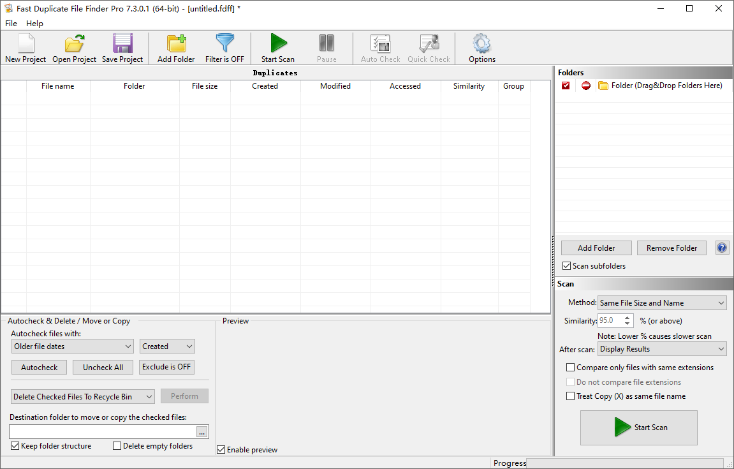Image resolution: width=734 pixels, height=469 pixels.
Task: Click the Exclude is OFF button
Action: click(166, 367)
